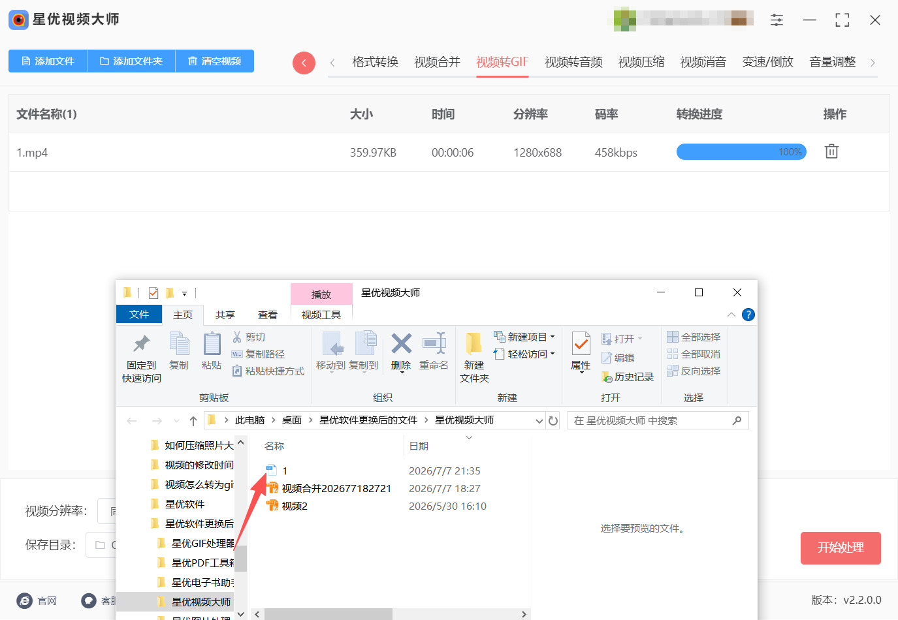
Task: Click the 日期 column sort chevron
Action: point(469,437)
